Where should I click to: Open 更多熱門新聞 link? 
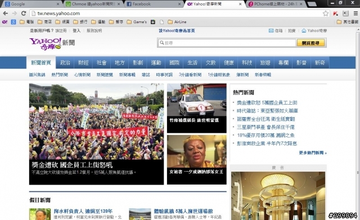click(x=313, y=152)
